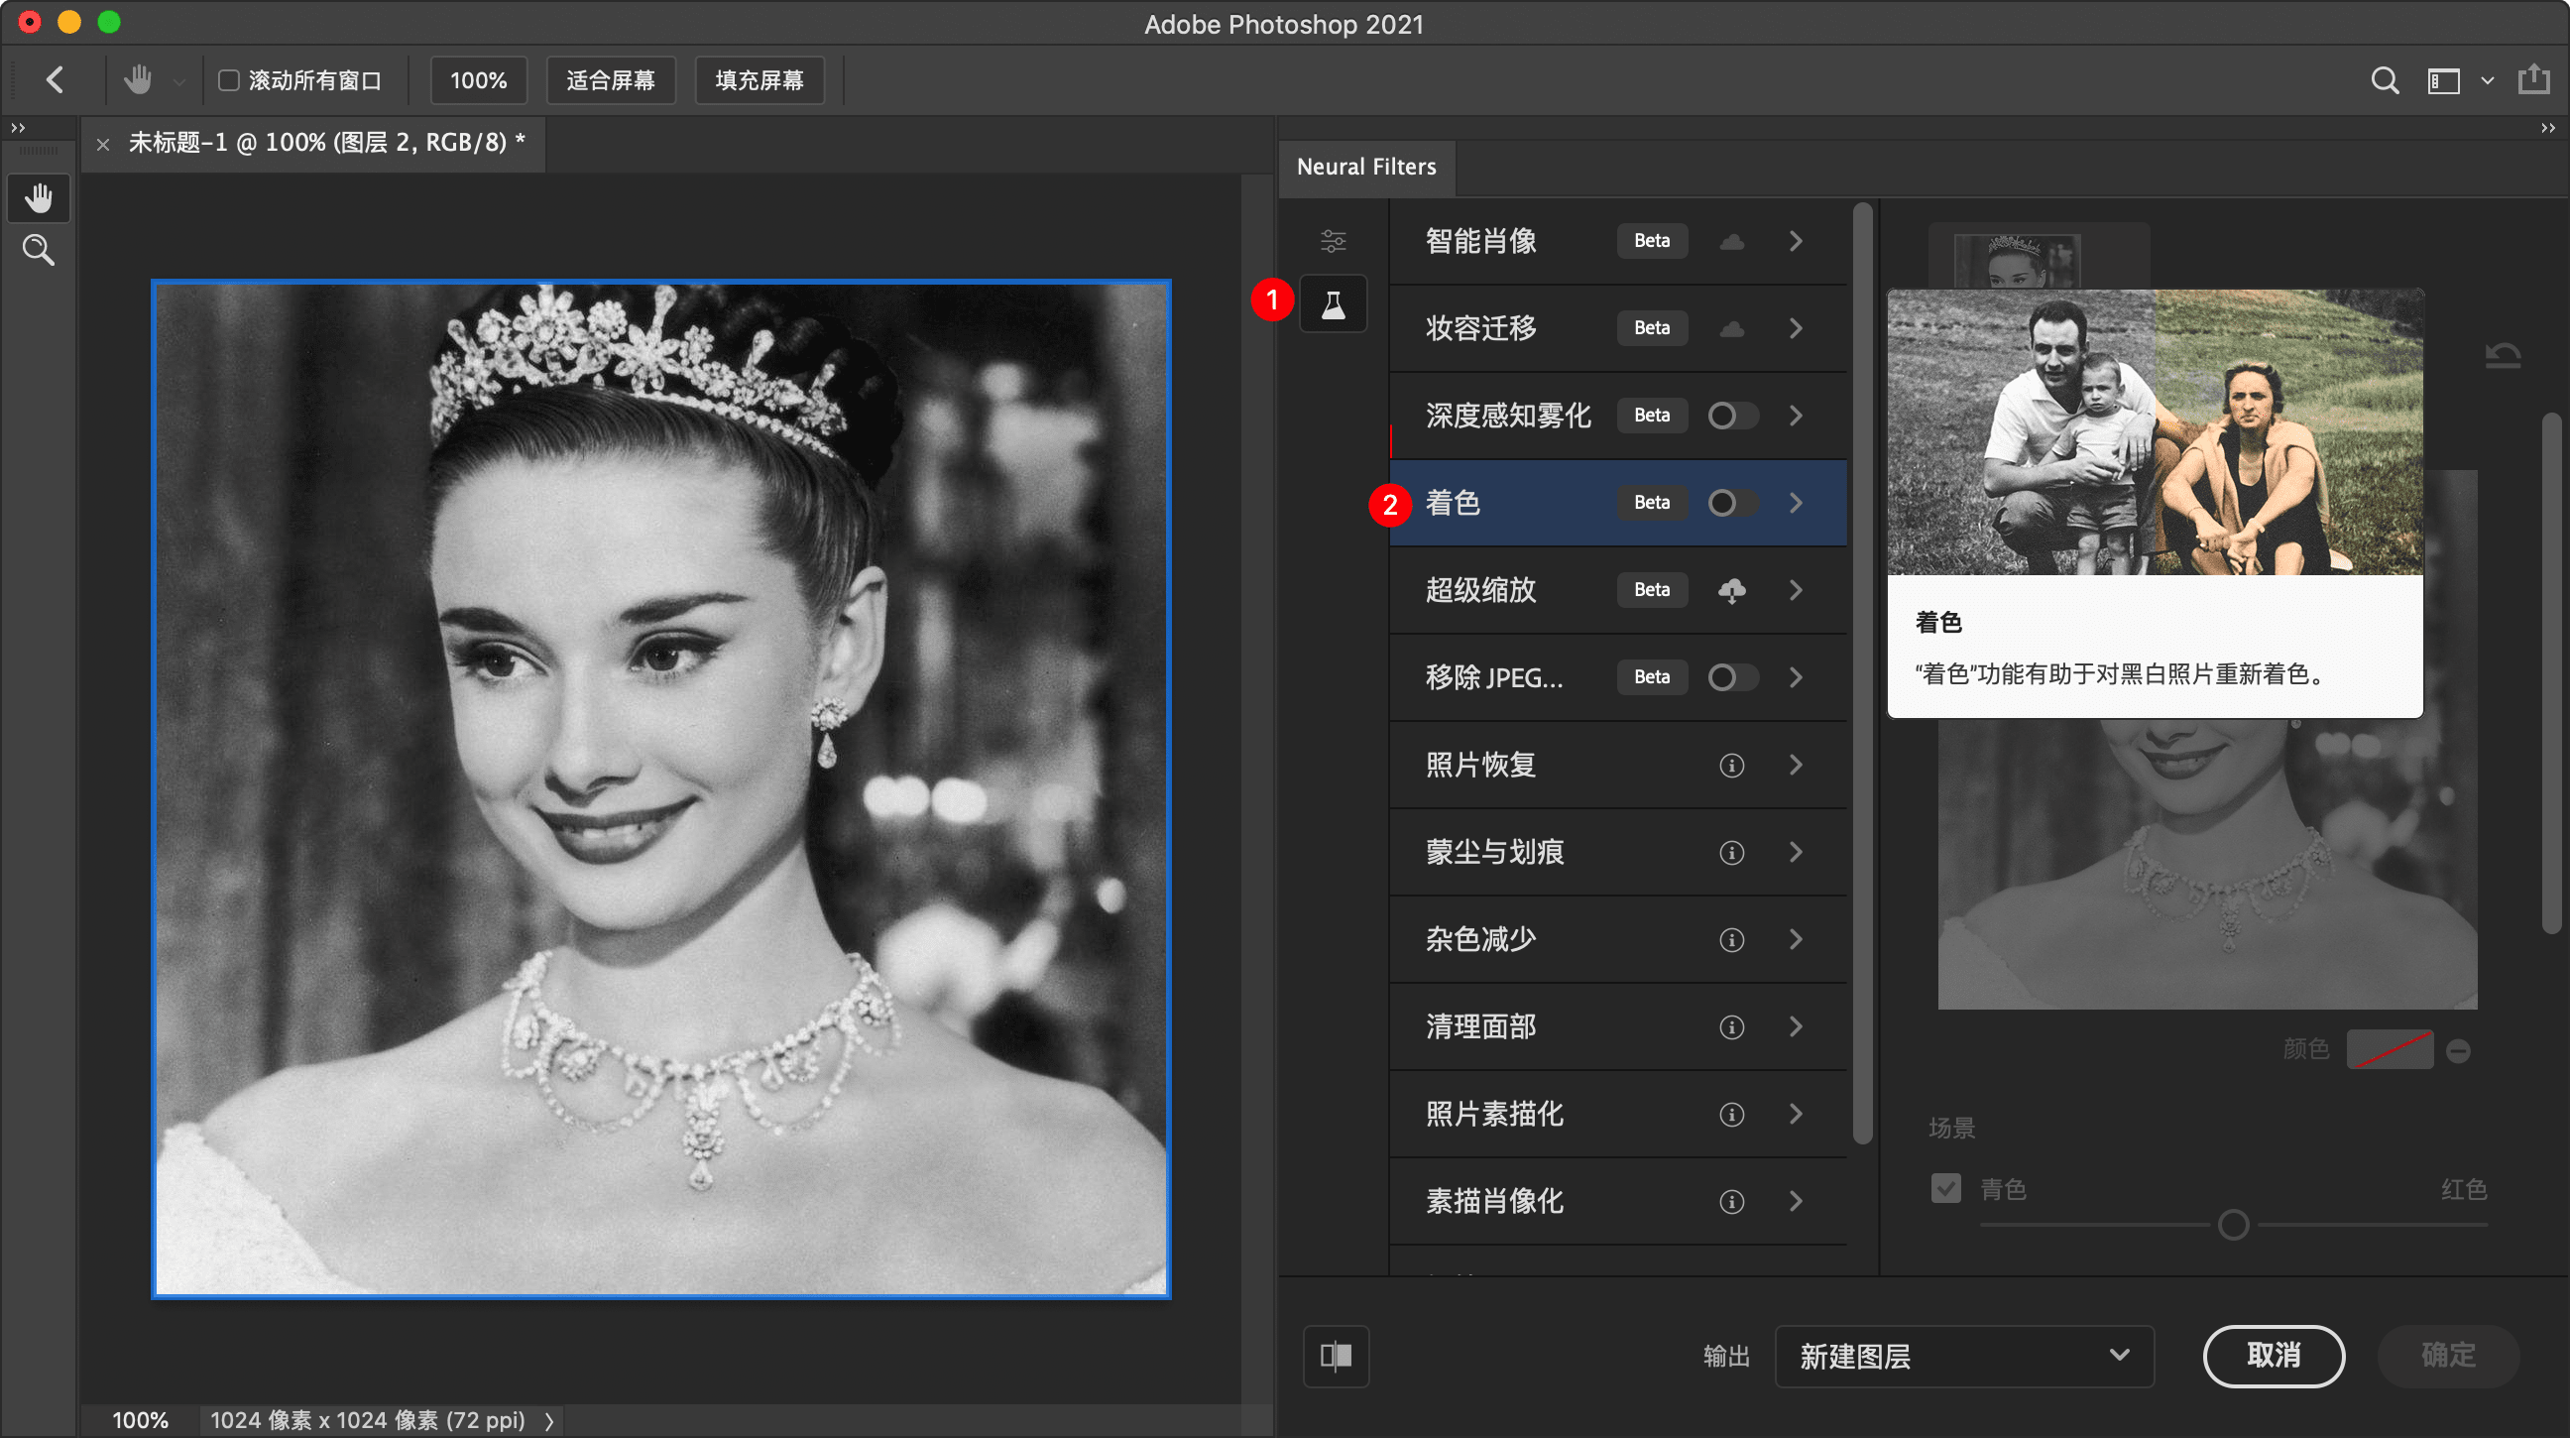Expand the 智能肖像 chevron
The width and height of the screenshot is (2570, 1438).
point(1796,242)
